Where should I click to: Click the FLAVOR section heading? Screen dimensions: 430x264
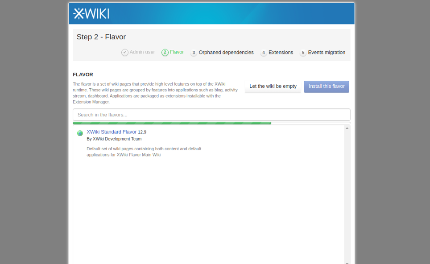click(x=83, y=74)
